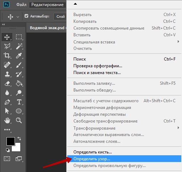This screenshot has width=182, height=172.
Task: Select the Type tool
Action: click(19, 102)
